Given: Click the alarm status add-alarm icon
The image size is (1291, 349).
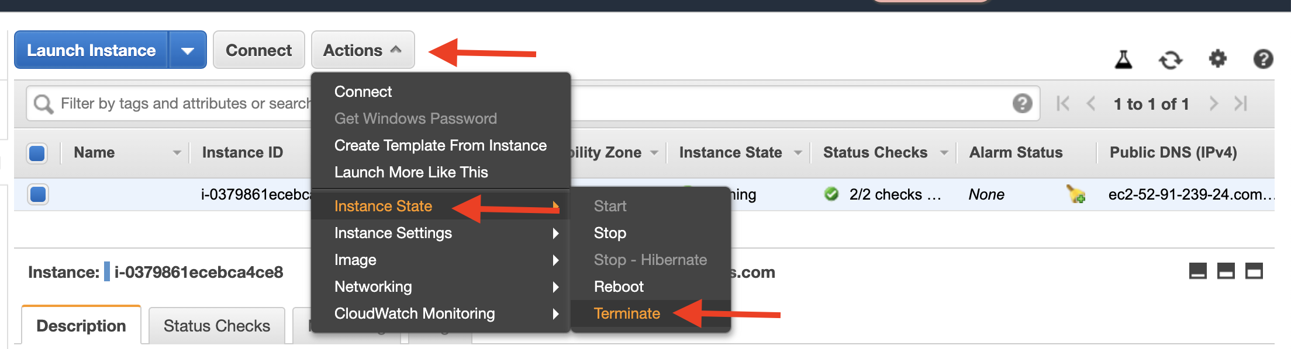Looking at the screenshot, I should click(1075, 194).
